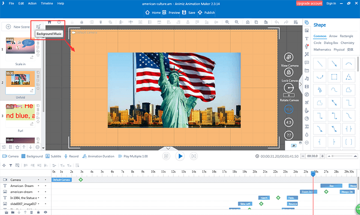Viewport: 360px width, 215px height.
Task: Select the 4:3 aspect ratio
Action: click(x=288, y=122)
